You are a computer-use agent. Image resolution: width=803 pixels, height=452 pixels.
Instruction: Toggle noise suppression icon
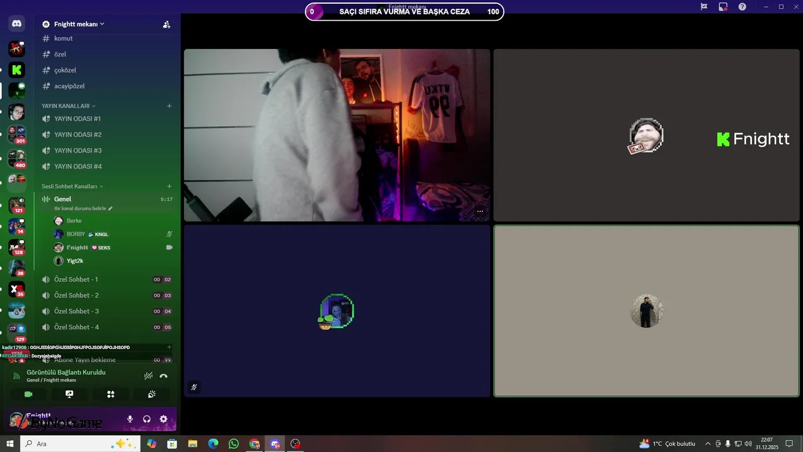[x=148, y=376]
